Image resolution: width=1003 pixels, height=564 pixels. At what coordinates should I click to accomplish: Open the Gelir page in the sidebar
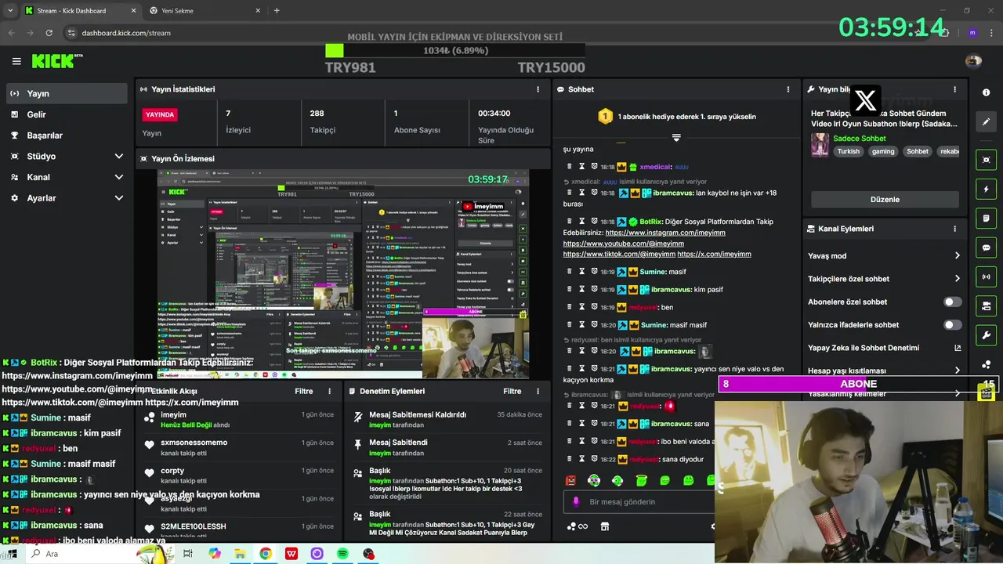[66, 114]
